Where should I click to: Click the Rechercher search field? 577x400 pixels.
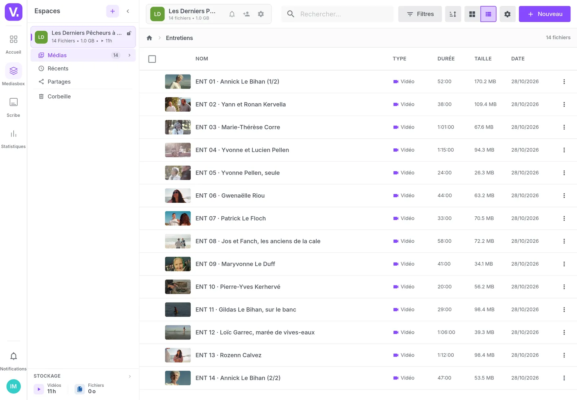337,14
